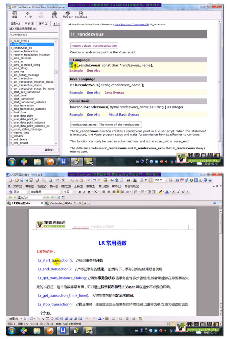
Task: Click the grow font A icon in WPS
Action: click(x=173, y=192)
